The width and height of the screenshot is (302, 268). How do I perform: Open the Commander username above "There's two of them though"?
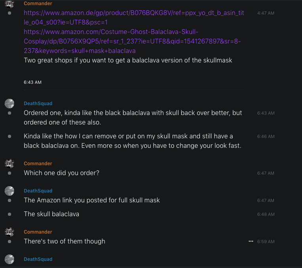[x=38, y=232]
